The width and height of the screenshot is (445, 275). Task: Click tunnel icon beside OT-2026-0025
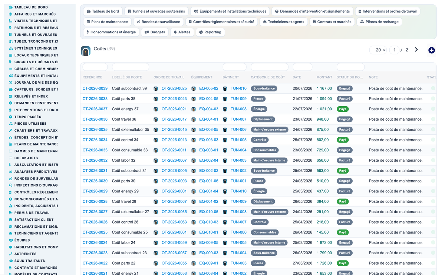[156, 88]
